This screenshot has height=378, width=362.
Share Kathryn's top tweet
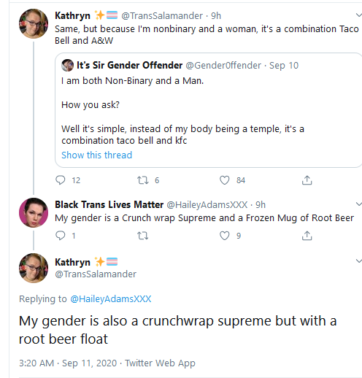pos(307,180)
